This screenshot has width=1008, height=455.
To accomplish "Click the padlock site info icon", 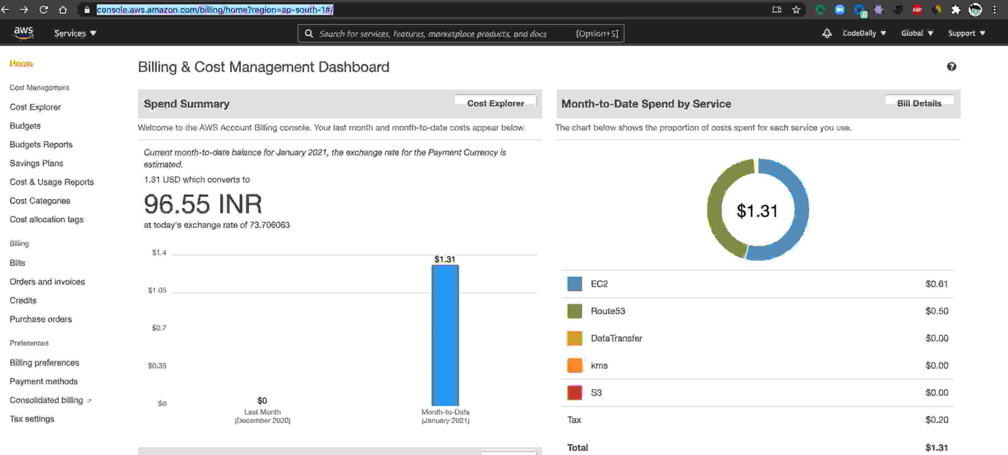I will point(87,10).
